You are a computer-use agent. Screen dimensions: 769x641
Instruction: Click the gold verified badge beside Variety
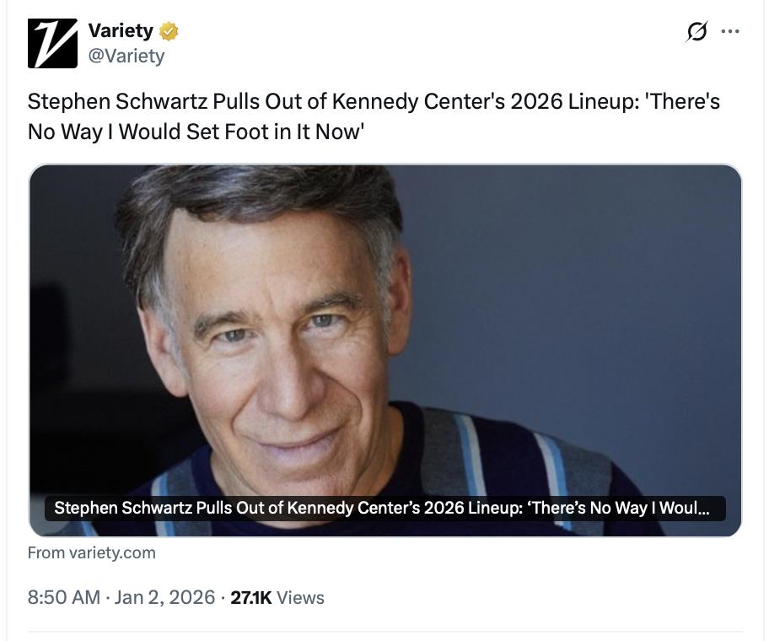point(169,32)
